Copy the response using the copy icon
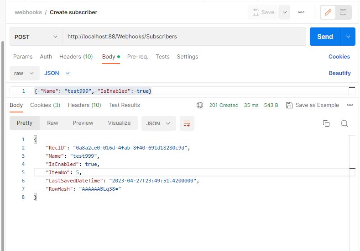Image resolution: width=360 pixels, height=251 pixels. click(x=326, y=123)
